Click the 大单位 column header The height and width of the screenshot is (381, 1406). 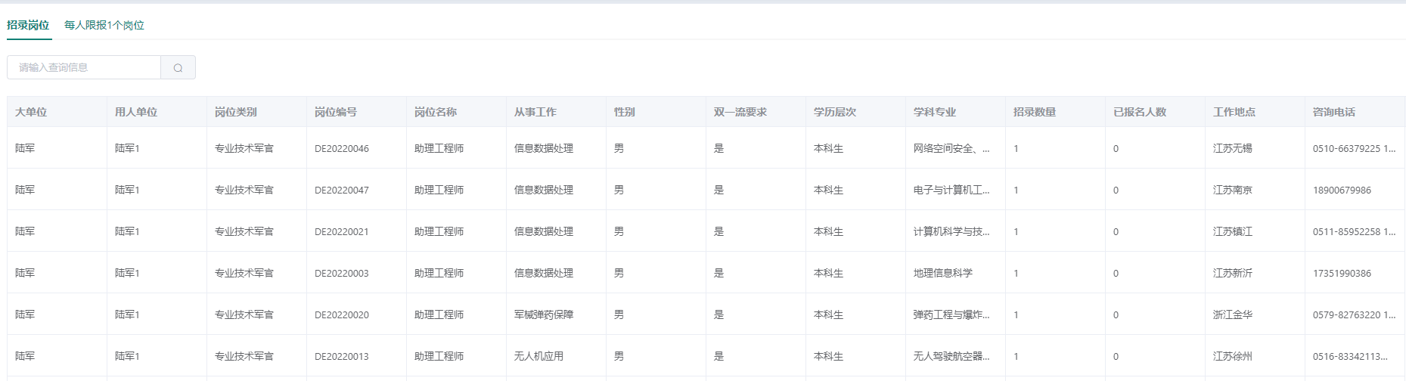click(31, 112)
